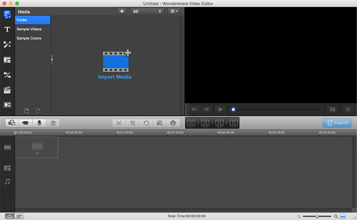Image resolution: width=357 pixels, height=220 pixels.
Task: Open the Split Screen panel
Action: tap(7, 105)
